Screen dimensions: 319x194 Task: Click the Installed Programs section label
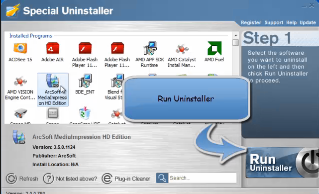30,36
